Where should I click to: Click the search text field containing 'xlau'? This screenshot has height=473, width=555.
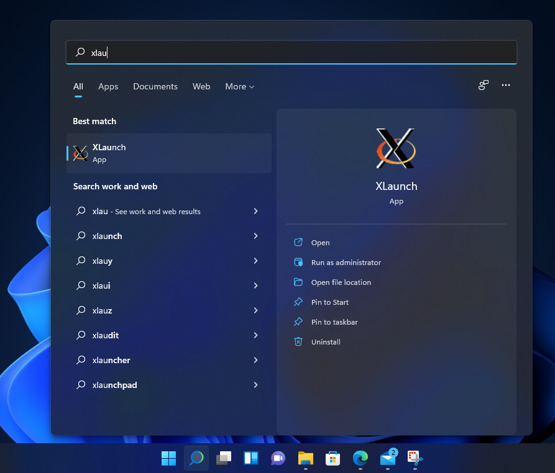click(x=291, y=52)
